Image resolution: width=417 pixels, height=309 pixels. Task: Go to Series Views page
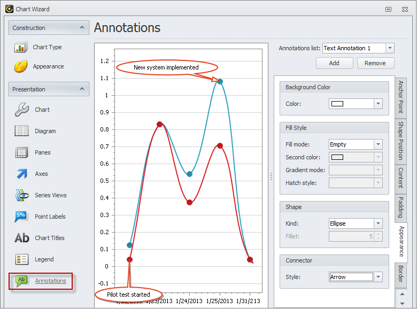[x=50, y=195]
